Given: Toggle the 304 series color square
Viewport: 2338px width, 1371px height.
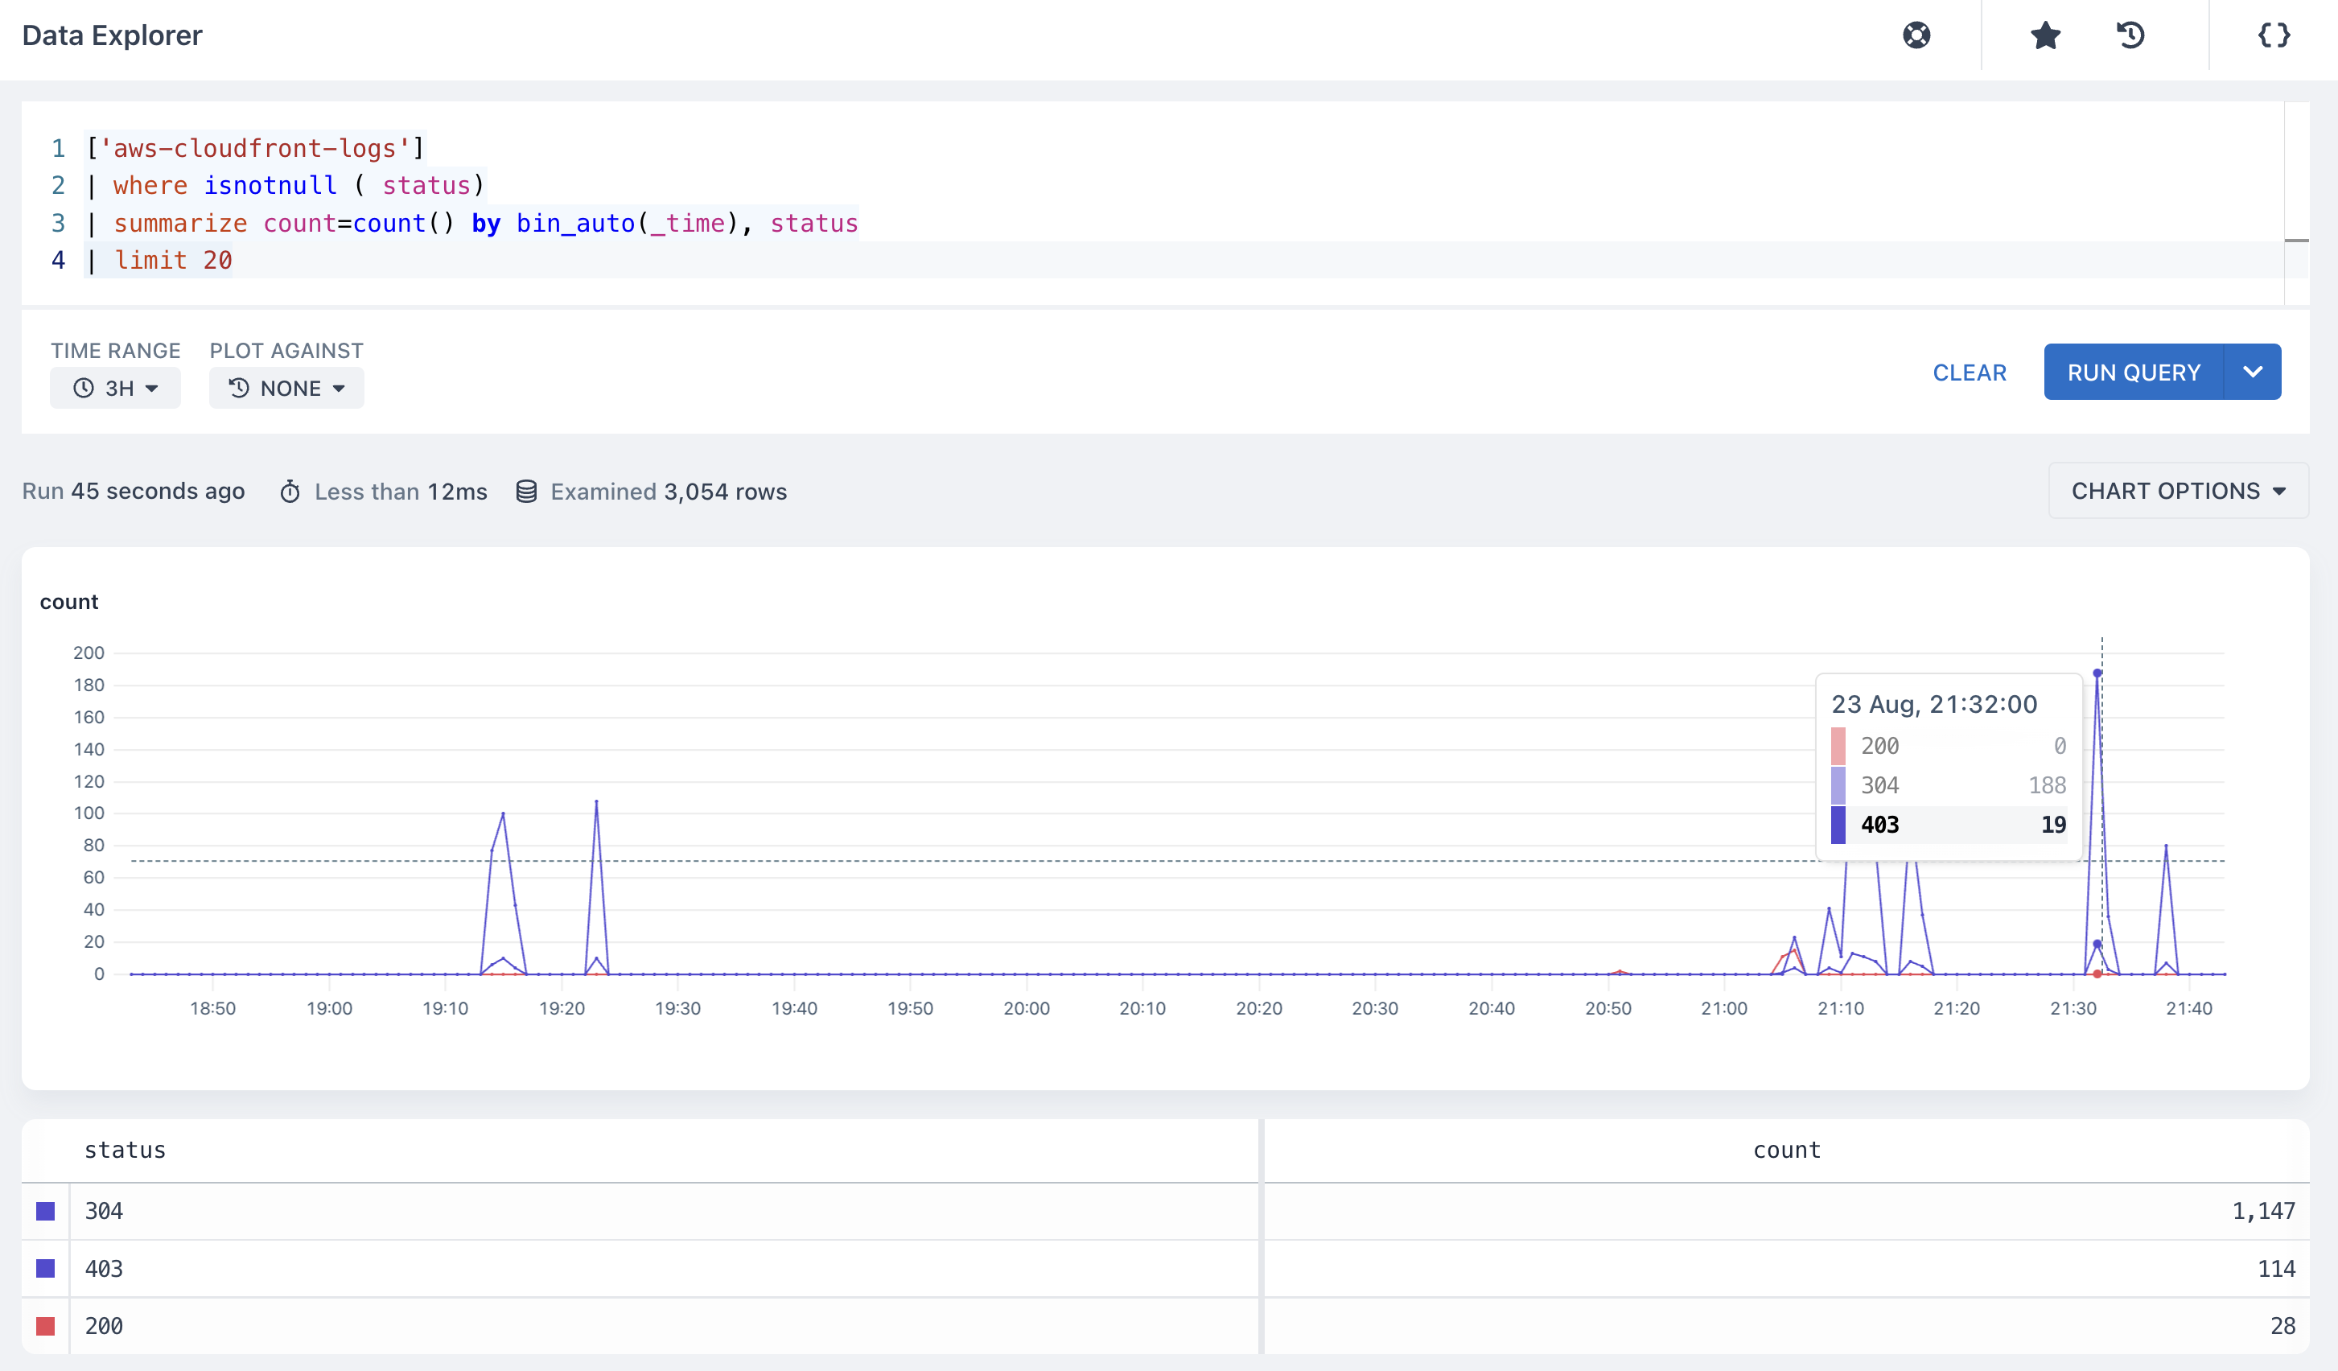Looking at the screenshot, I should pyautogui.click(x=46, y=1211).
